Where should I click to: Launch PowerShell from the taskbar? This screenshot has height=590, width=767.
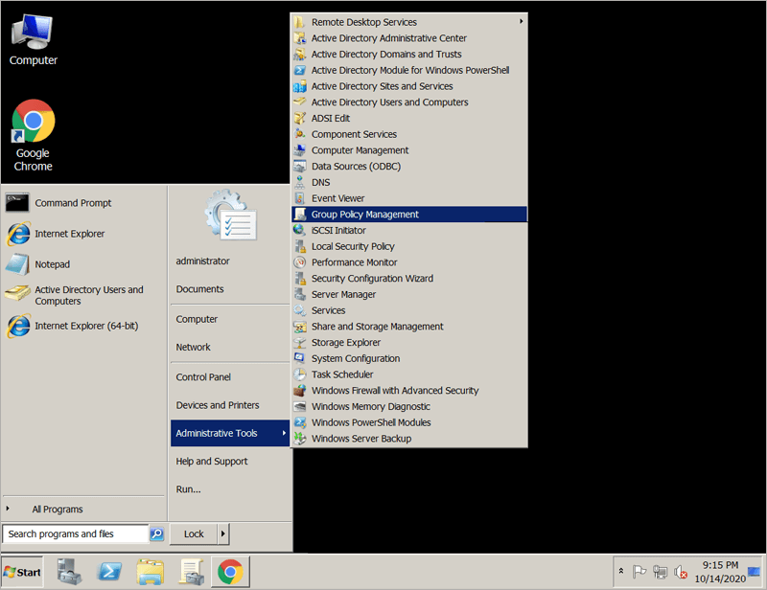pyautogui.click(x=109, y=573)
